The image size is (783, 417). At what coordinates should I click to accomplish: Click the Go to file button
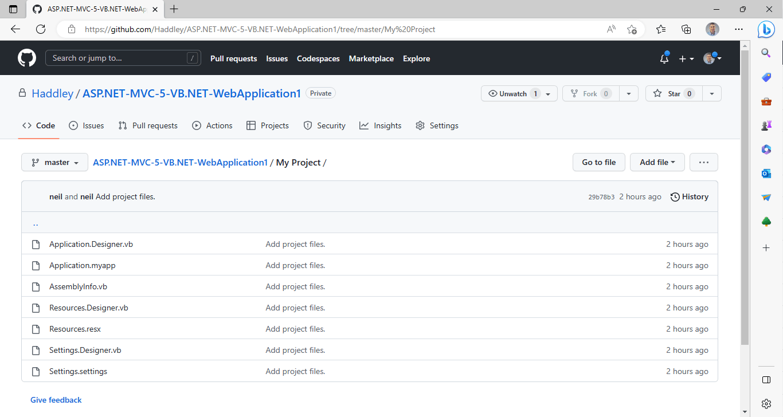[598, 162]
